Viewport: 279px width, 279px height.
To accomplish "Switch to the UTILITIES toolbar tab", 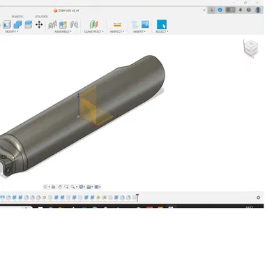I will pos(41,17).
